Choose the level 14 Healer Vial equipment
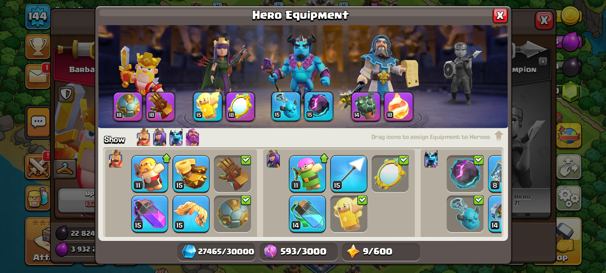Screen dimensions: 606x273 coord(307,214)
